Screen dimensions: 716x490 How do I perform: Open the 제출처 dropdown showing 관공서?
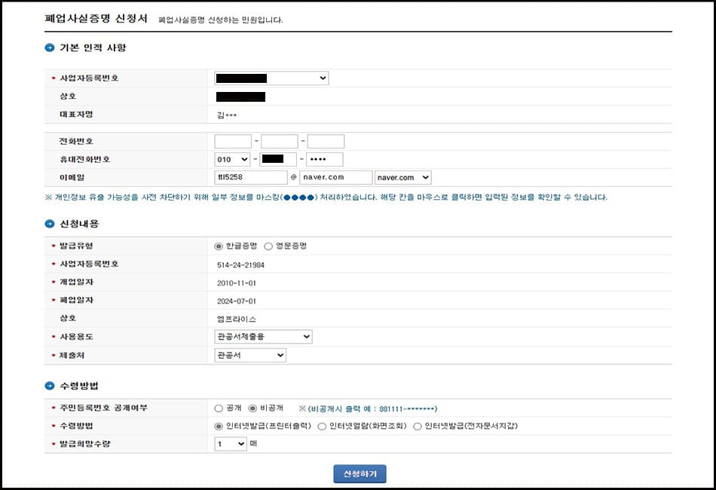coord(248,354)
